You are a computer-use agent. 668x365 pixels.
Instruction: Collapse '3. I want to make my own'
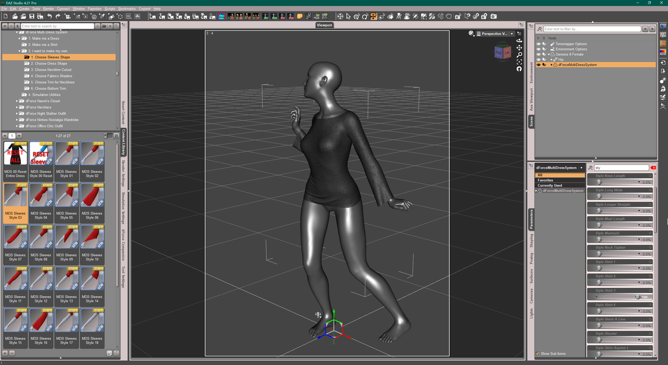(x=20, y=51)
